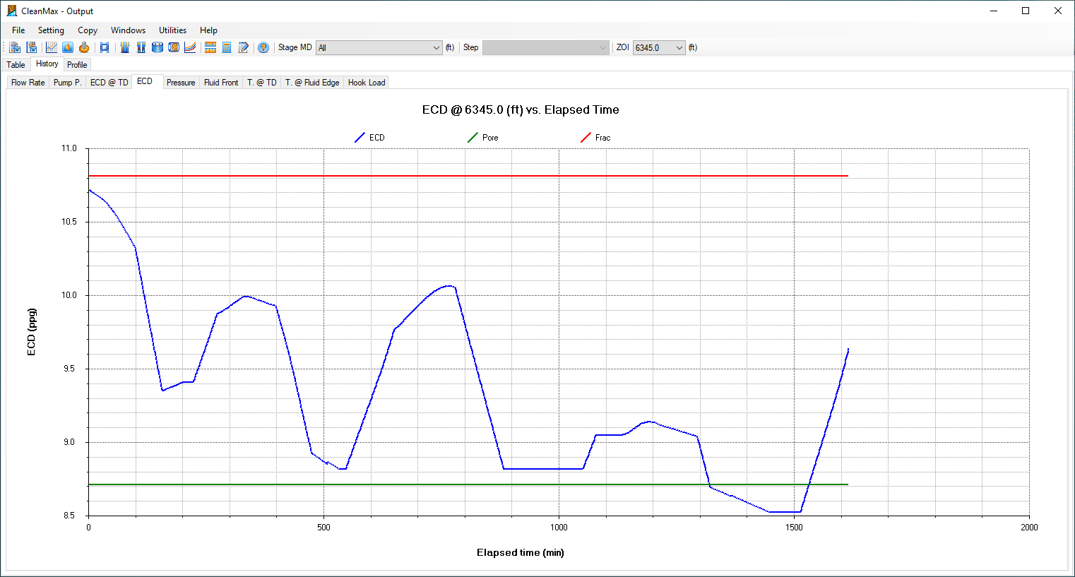Open the calculator tool icon
1075x577 pixels.
click(227, 47)
